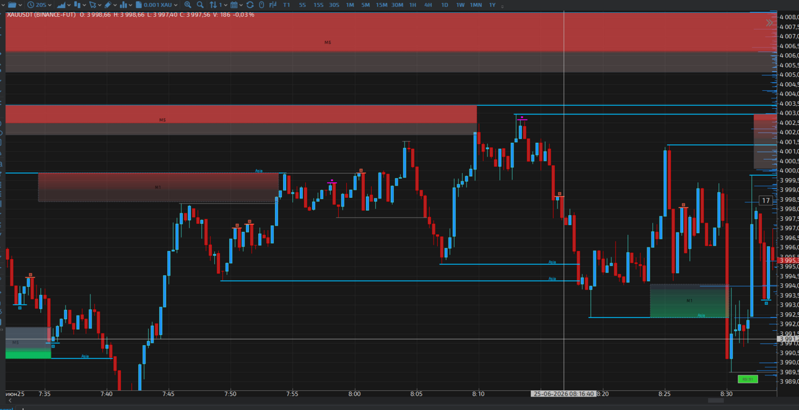Select the area chart type icon

click(61, 4)
